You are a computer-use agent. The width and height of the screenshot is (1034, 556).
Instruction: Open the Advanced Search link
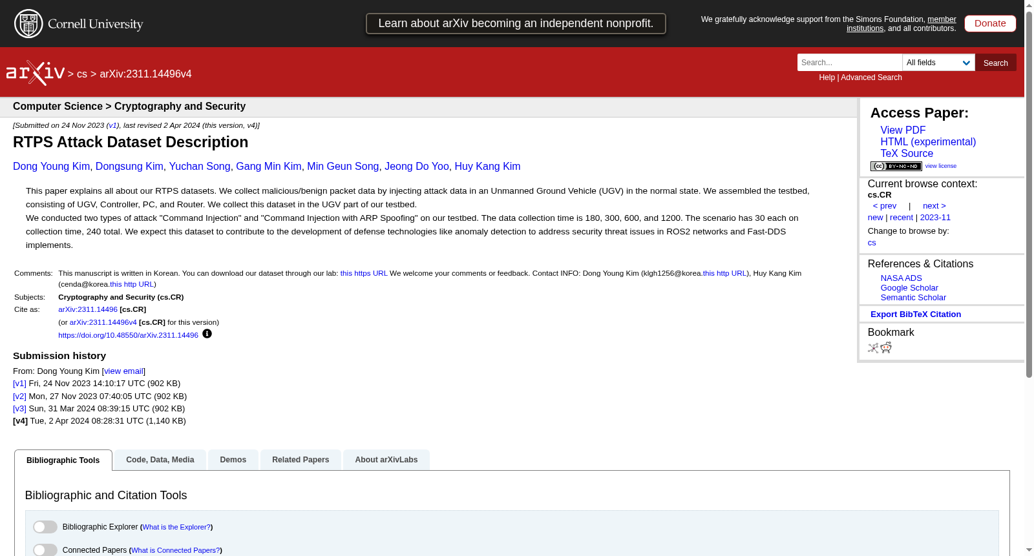(x=871, y=77)
